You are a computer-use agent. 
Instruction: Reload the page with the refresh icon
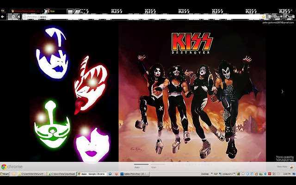pos(13,17)
